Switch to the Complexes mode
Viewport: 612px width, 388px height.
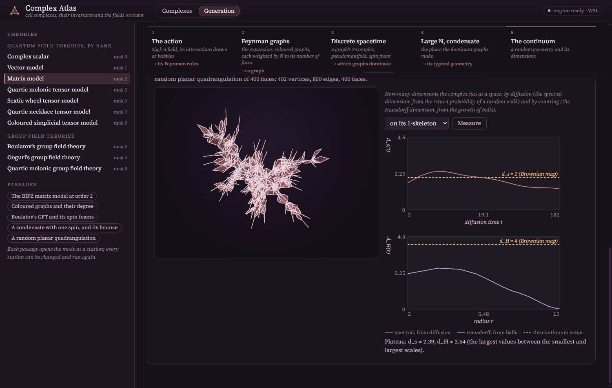pos(177,11)
